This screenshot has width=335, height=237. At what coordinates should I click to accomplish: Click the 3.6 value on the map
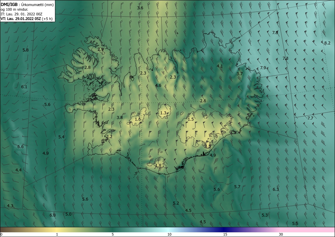(x=140, y=8)
